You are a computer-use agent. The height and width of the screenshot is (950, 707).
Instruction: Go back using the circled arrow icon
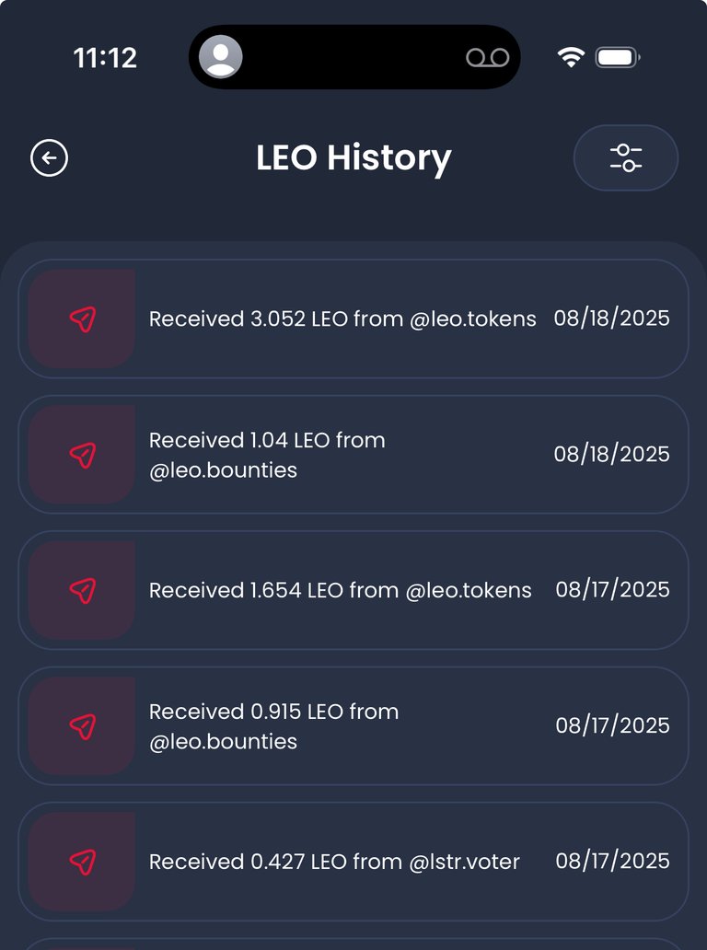point(49,158)
